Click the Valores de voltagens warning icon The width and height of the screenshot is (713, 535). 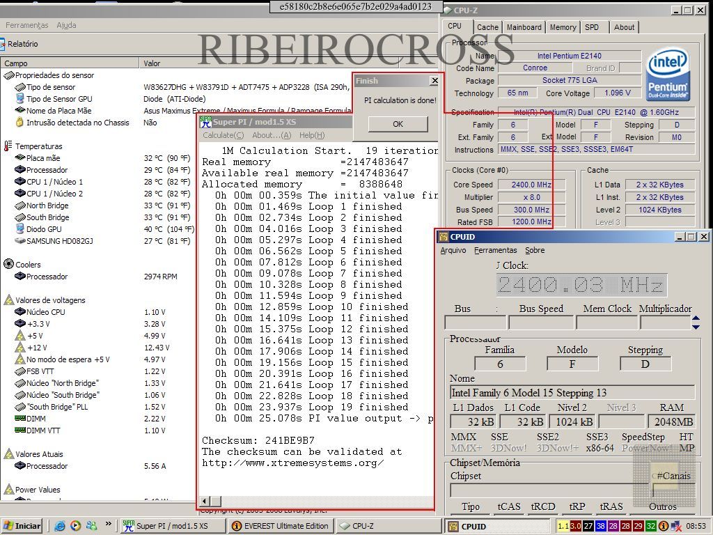[8, 300]
